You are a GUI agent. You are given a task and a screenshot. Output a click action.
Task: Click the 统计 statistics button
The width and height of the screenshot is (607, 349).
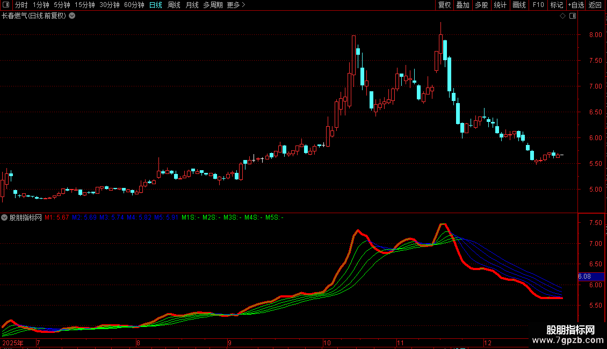[500, 5]
